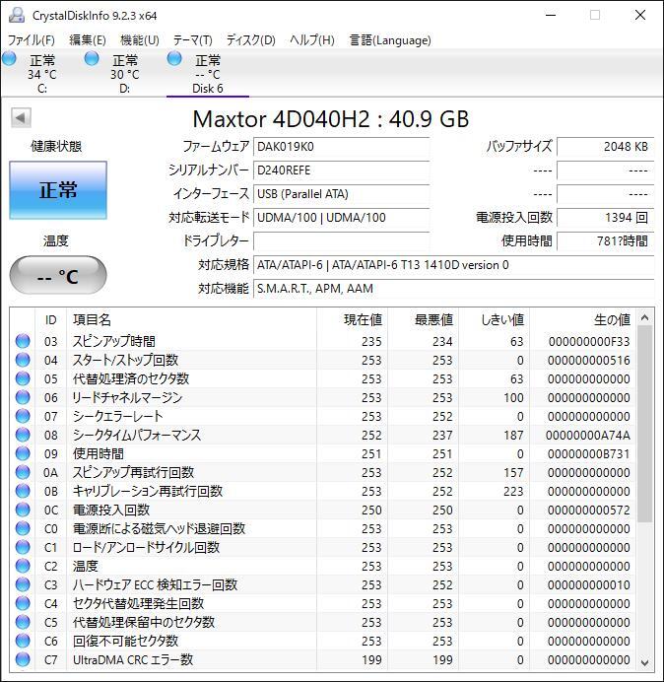
Task: Click status icon for C4 セクタ代替処理発生回数
Action: coord(23,603)
